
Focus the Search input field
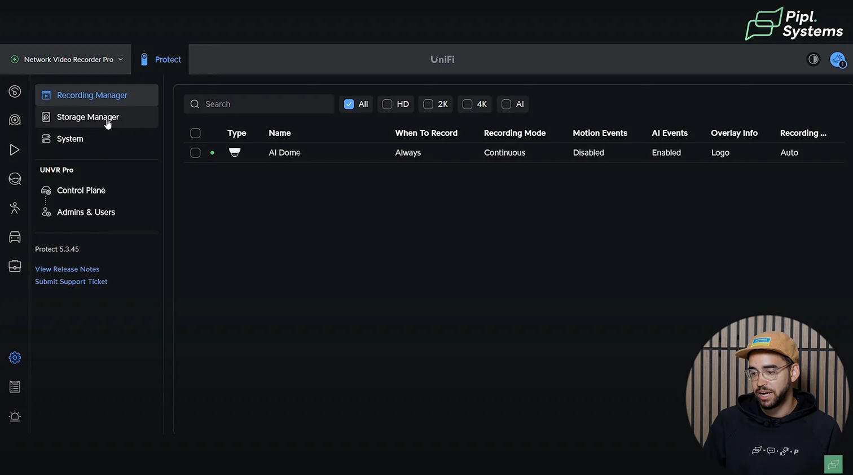259,104
